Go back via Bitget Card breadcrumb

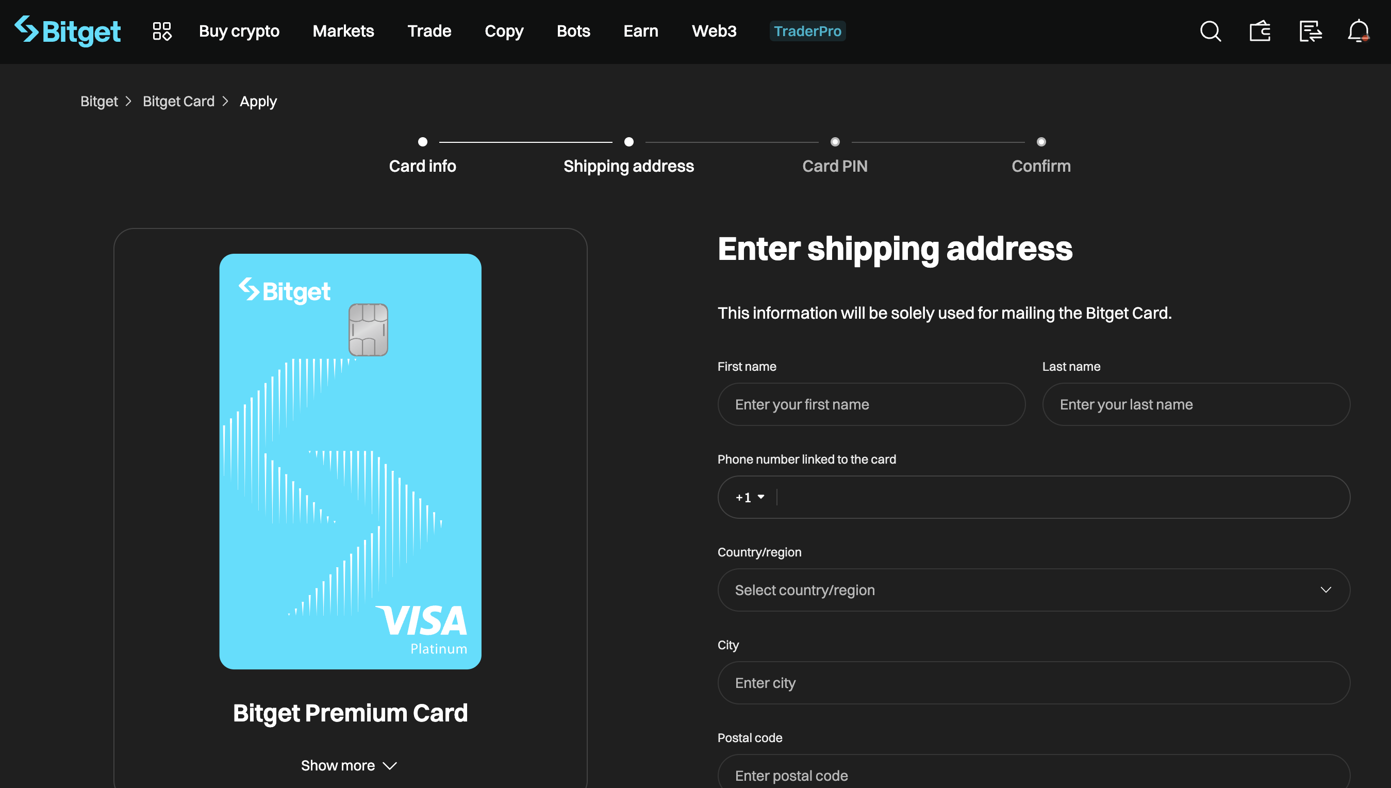coord(178,101)
